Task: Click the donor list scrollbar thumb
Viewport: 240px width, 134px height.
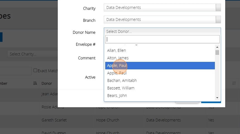Action: tap(217, 52)
